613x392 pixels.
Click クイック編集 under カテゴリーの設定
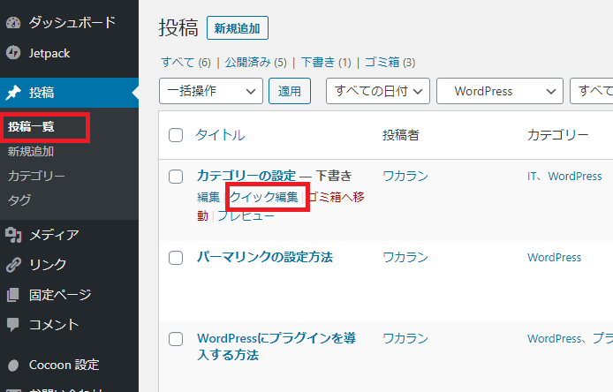[264, 197]
